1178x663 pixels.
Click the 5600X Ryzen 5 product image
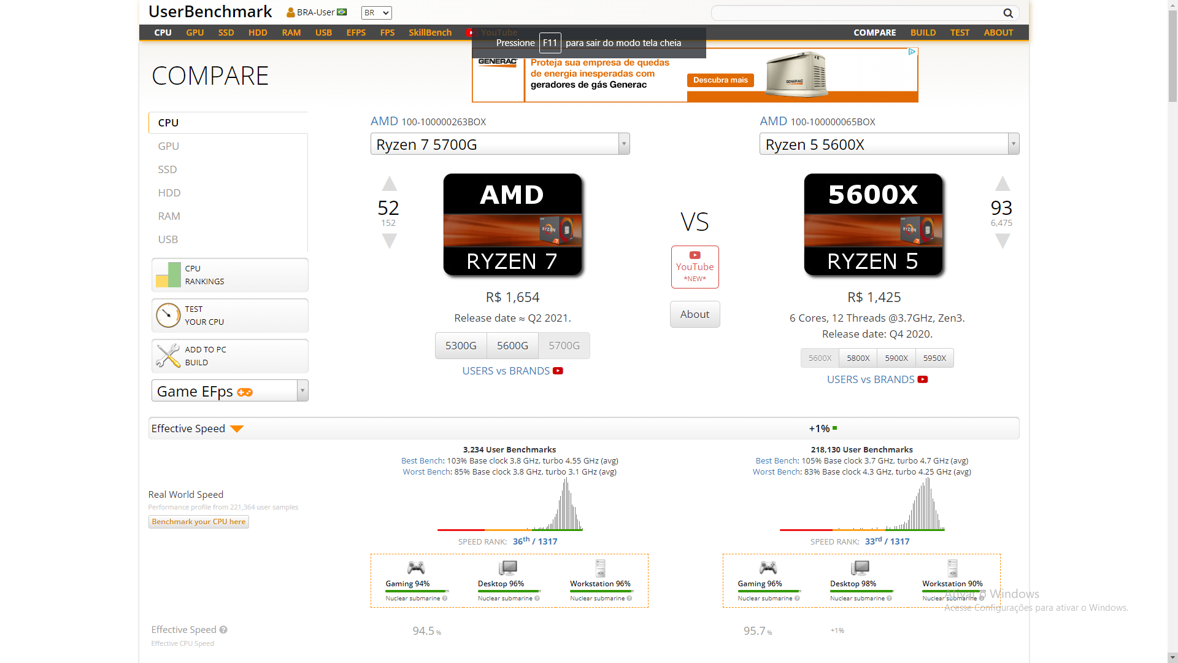[x=874, y=225]
